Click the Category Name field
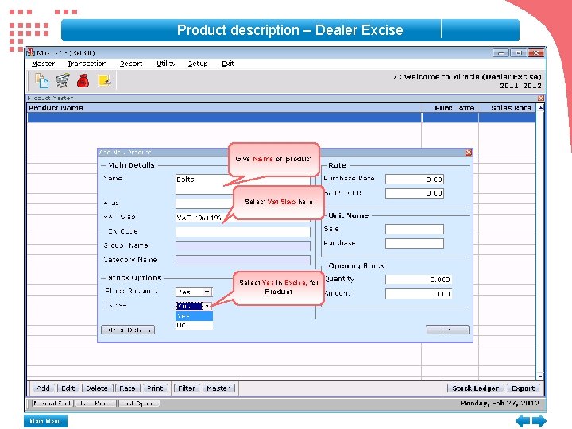Image resolution: width=572 pixels, height=429 pixels. point(242,260)
